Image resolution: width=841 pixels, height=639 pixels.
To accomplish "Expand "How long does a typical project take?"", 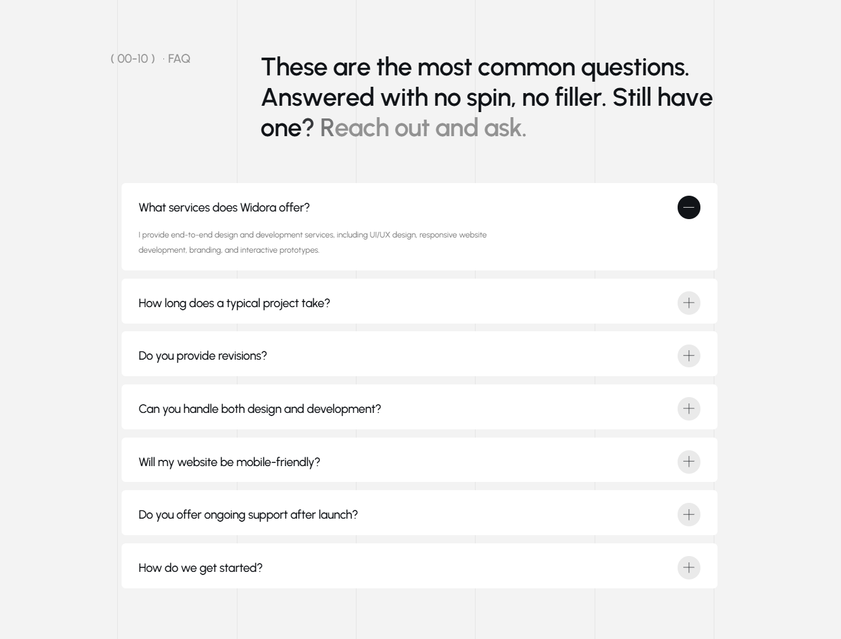I will [234, 303].
